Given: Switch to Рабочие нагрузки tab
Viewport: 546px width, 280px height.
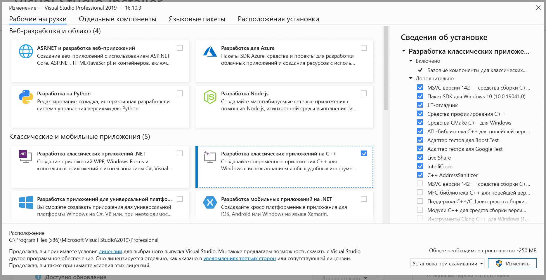Looking at the screenshot, I should 38,19.
